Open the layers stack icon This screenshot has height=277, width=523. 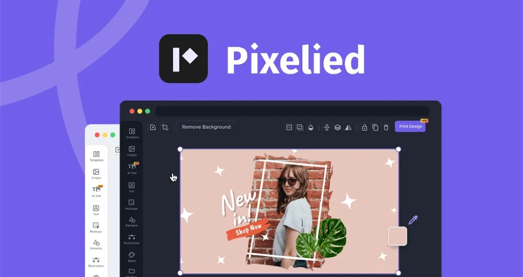(337, 128)
